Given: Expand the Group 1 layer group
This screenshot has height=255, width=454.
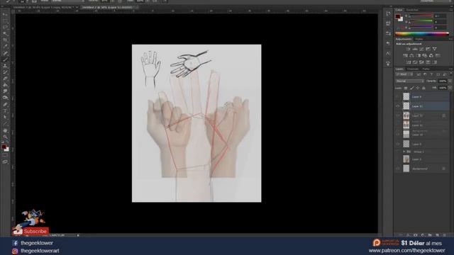Looking at the screenshot, I should (404, 152).
